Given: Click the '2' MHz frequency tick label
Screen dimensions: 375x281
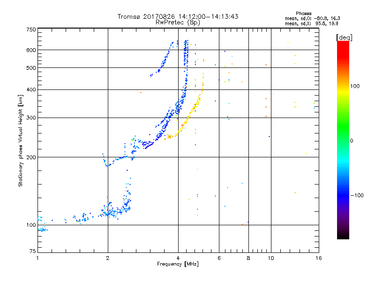Looking at the screenshot, I should pyautogui.click(x=108, y=258).
